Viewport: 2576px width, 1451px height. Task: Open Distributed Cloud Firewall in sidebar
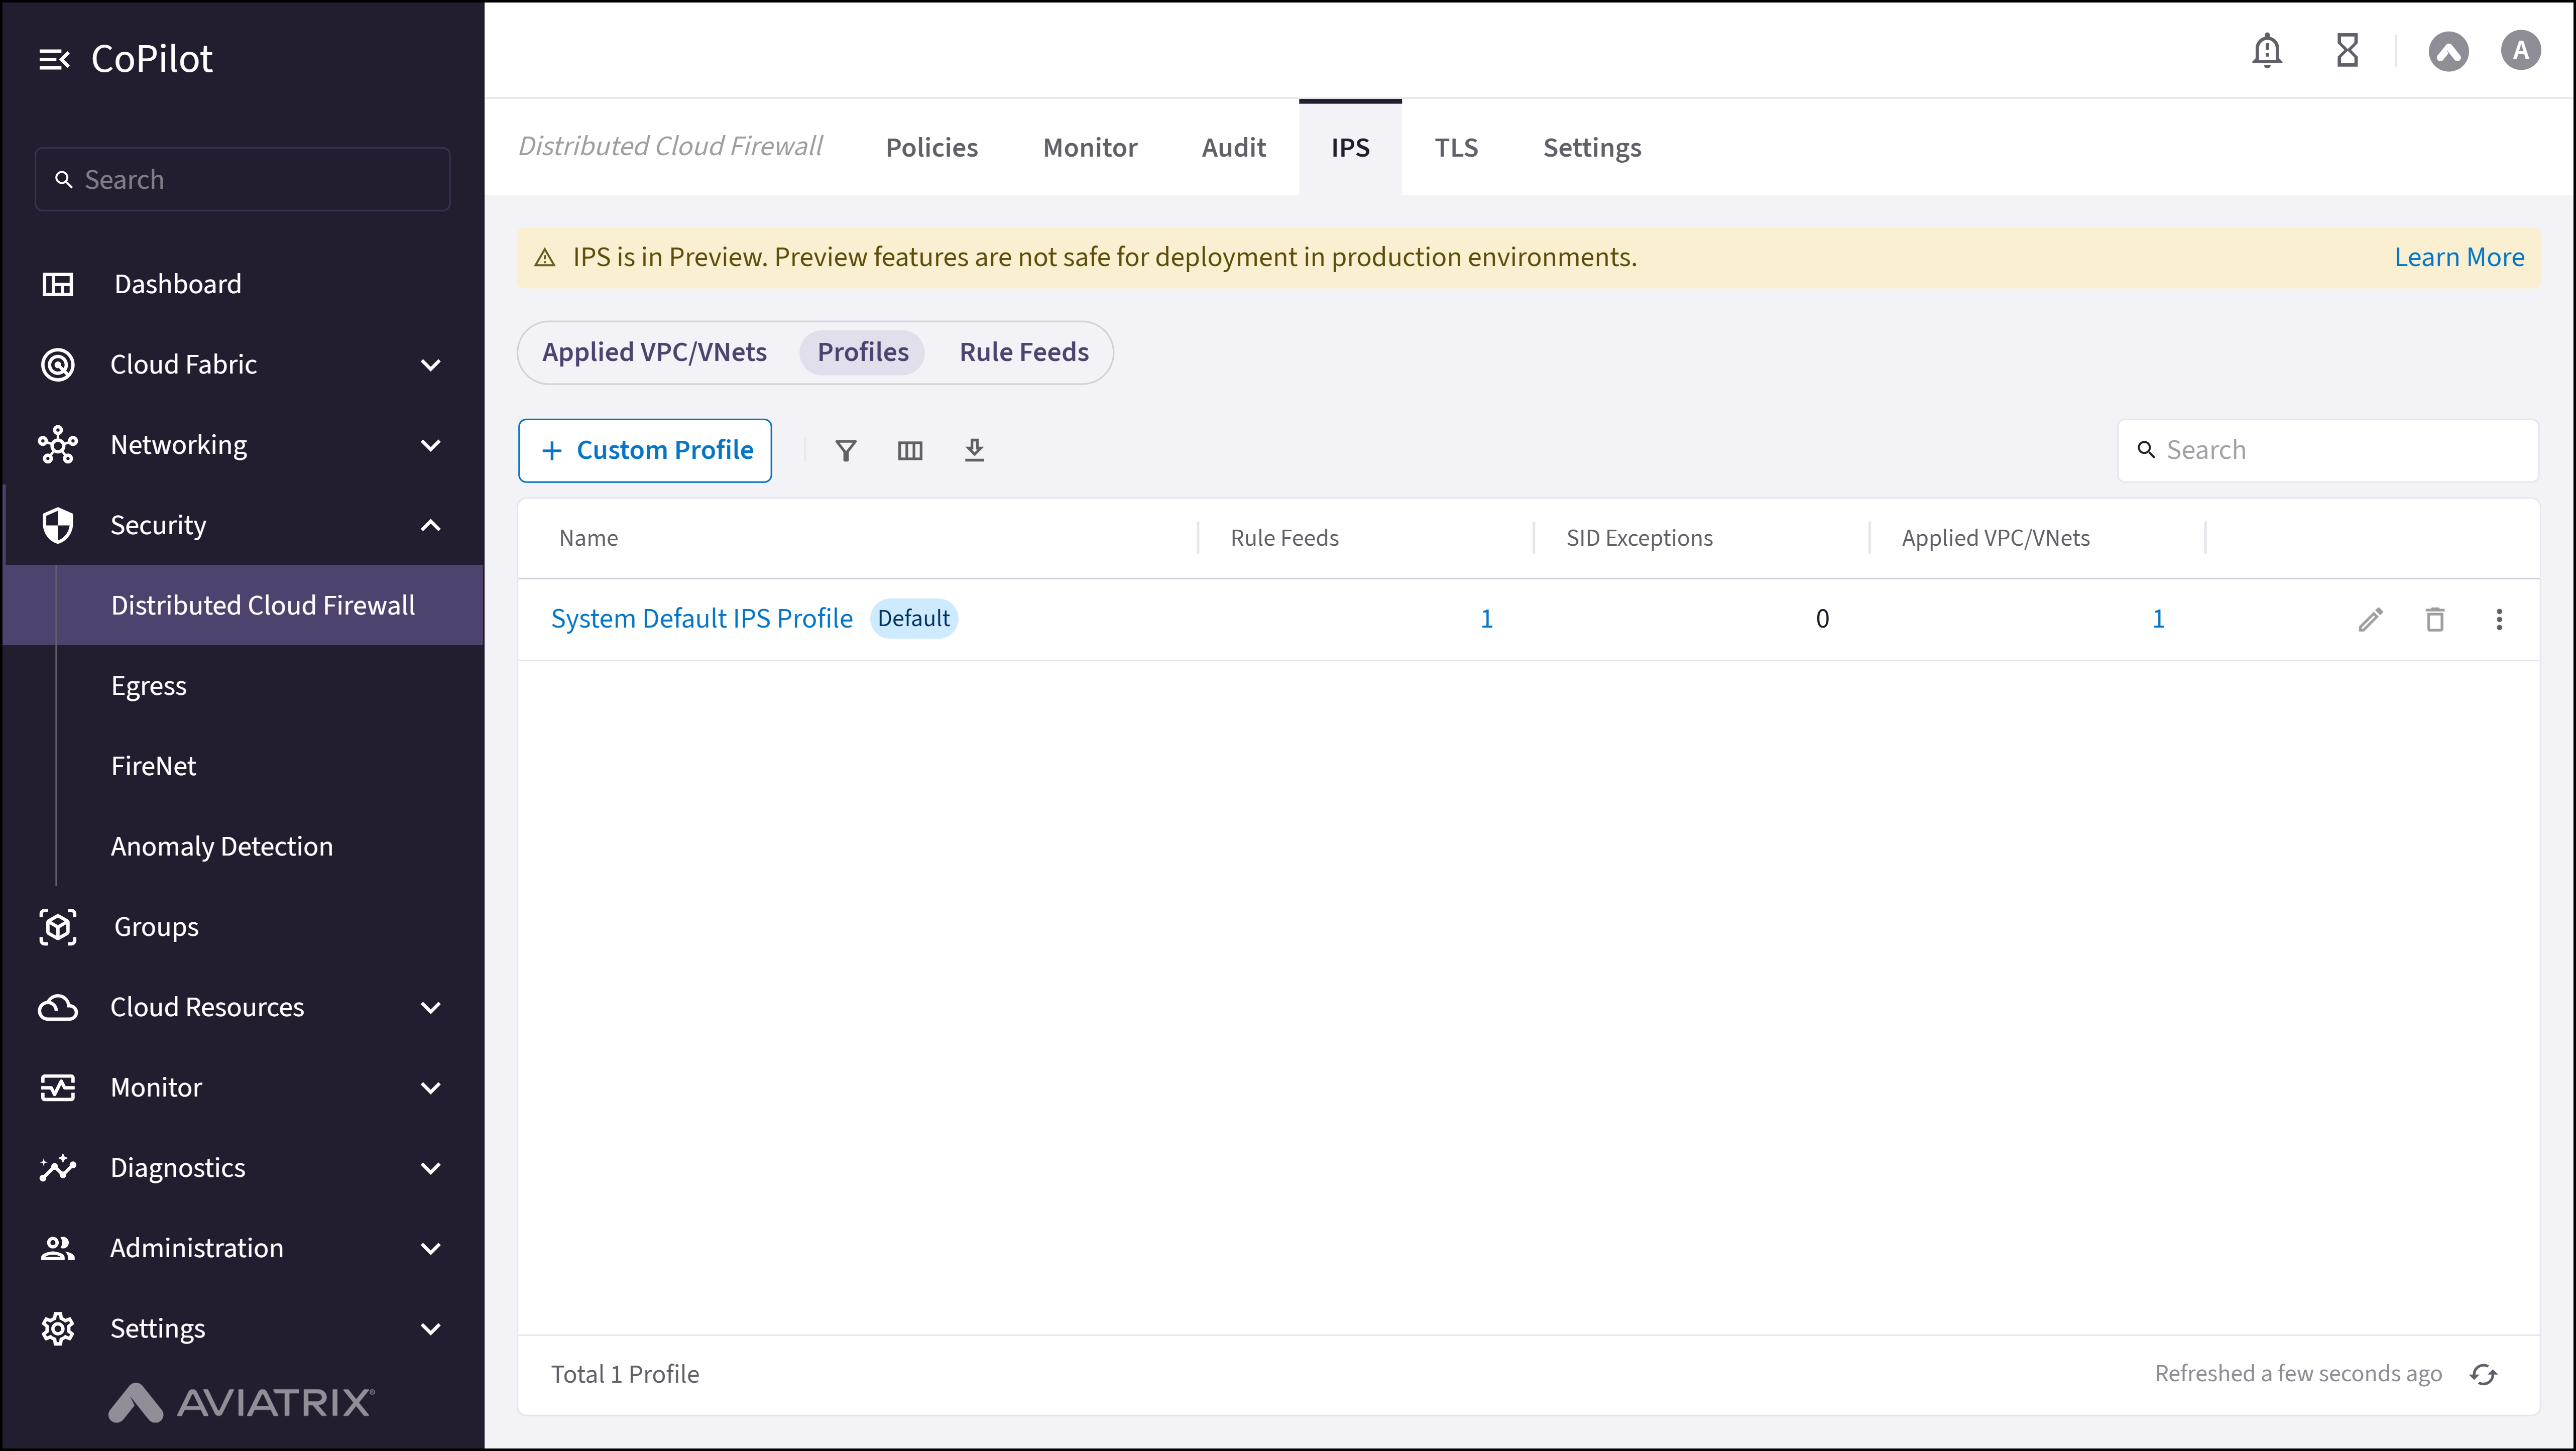pos(244,605)
